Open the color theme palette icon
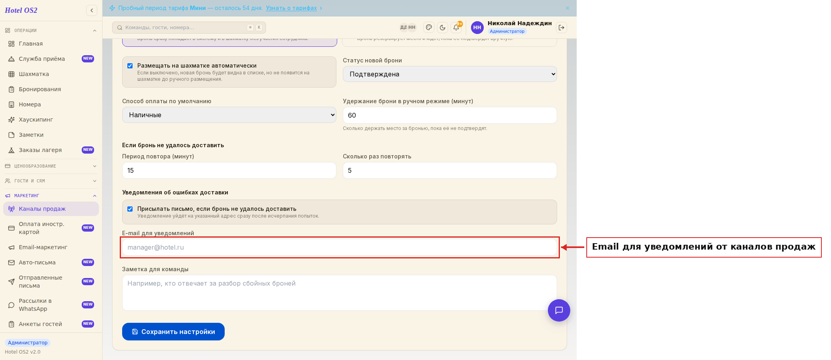The height and width of the screenshot is (360, 831). pyautogui.click(x=429, y=28)
